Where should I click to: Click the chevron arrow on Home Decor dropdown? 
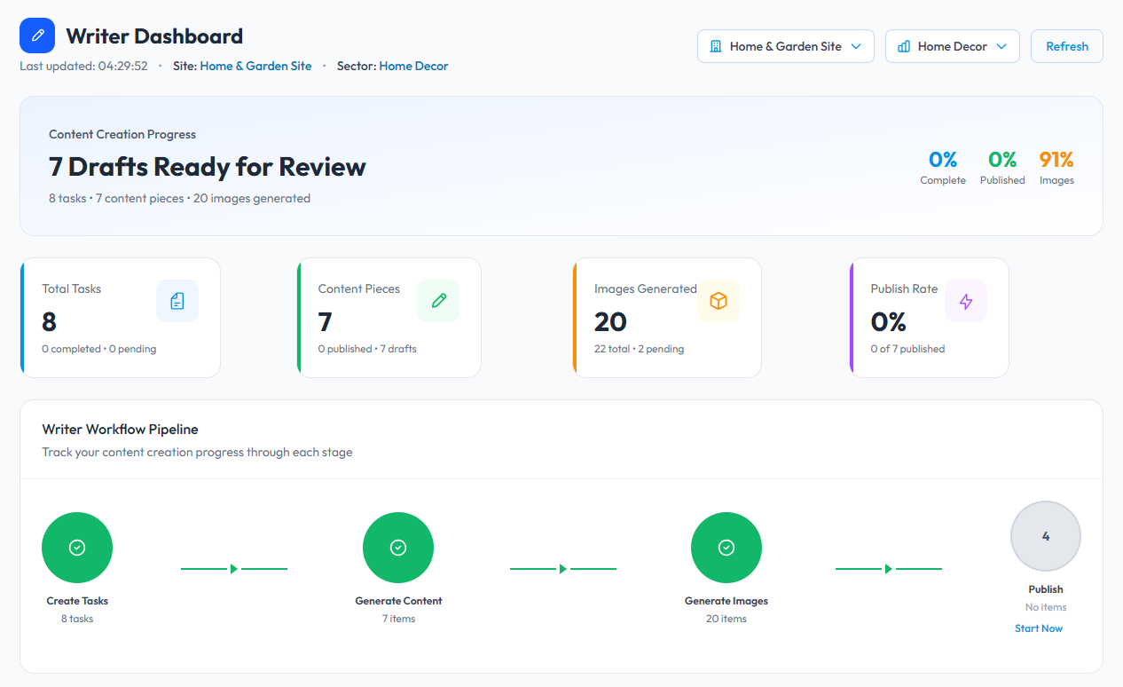1001,46
